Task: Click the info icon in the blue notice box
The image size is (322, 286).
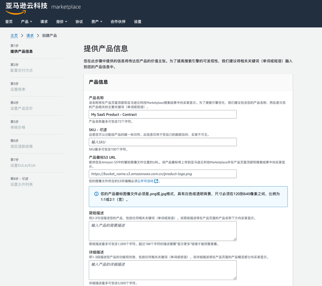Action: 96,194
